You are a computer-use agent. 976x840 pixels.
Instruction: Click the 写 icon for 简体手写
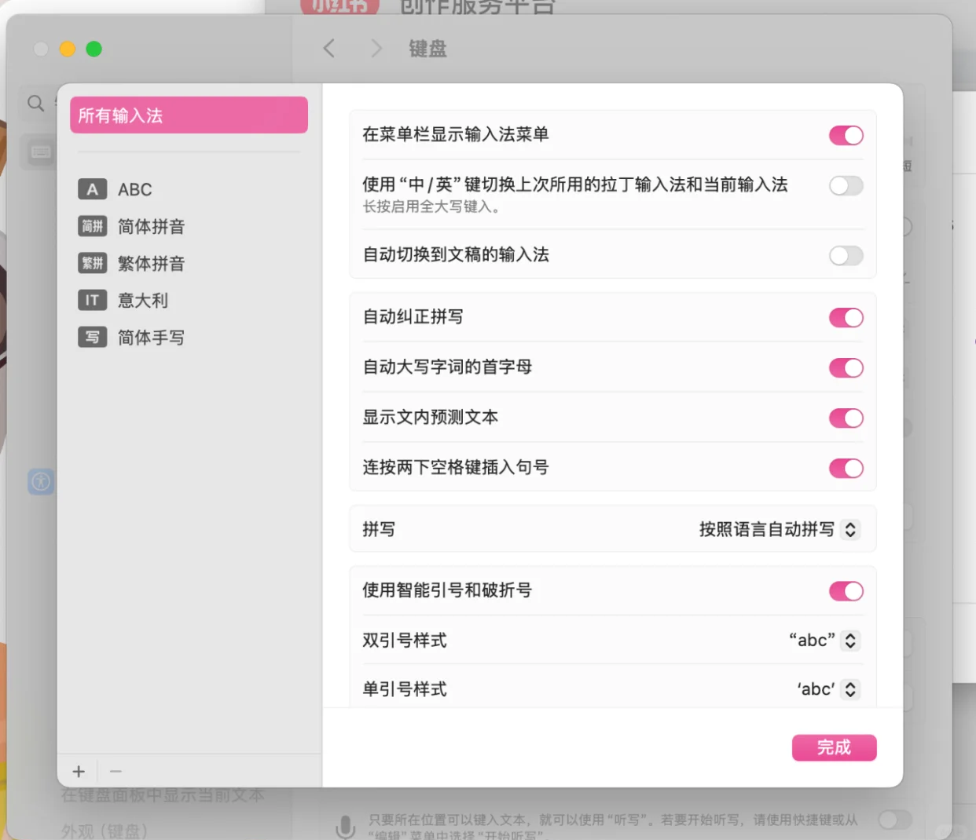click(x=92, y=338)
